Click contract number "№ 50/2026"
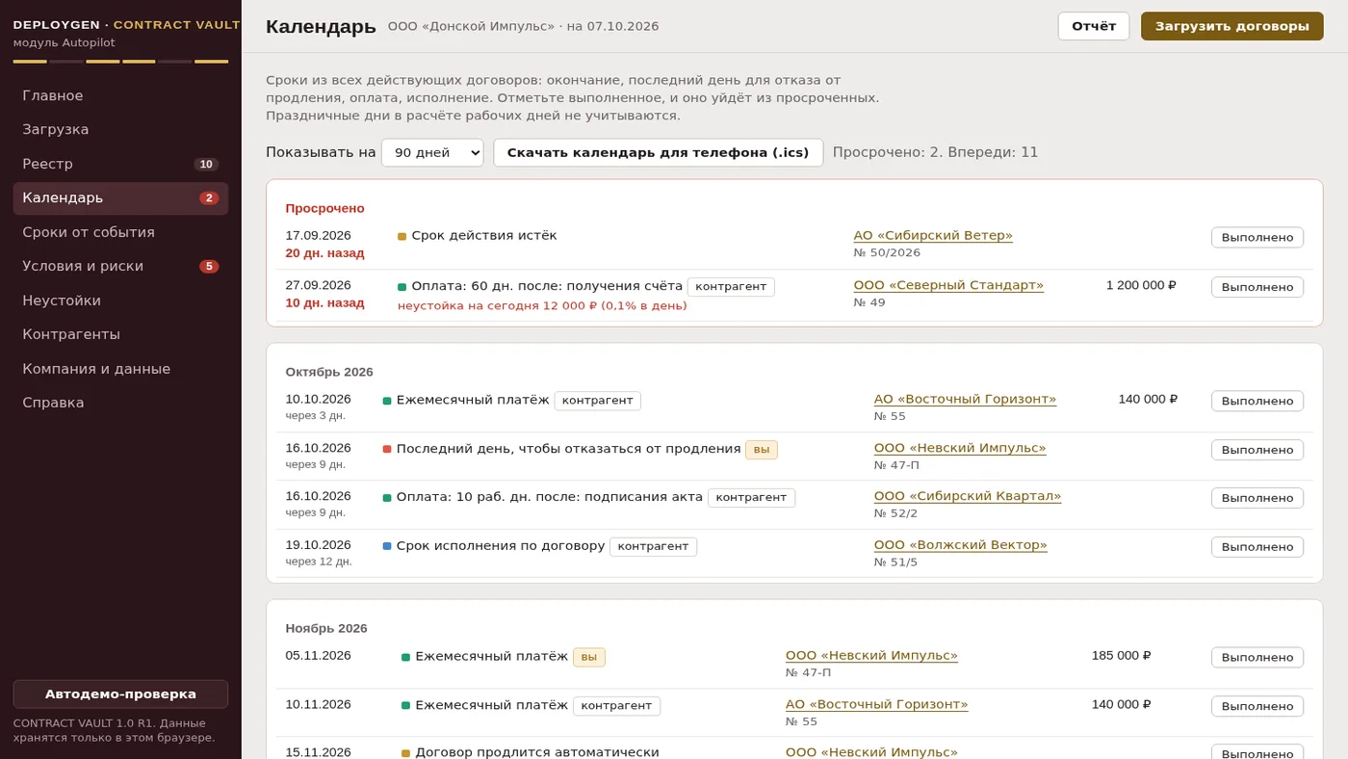 click(x=887, y=252)
